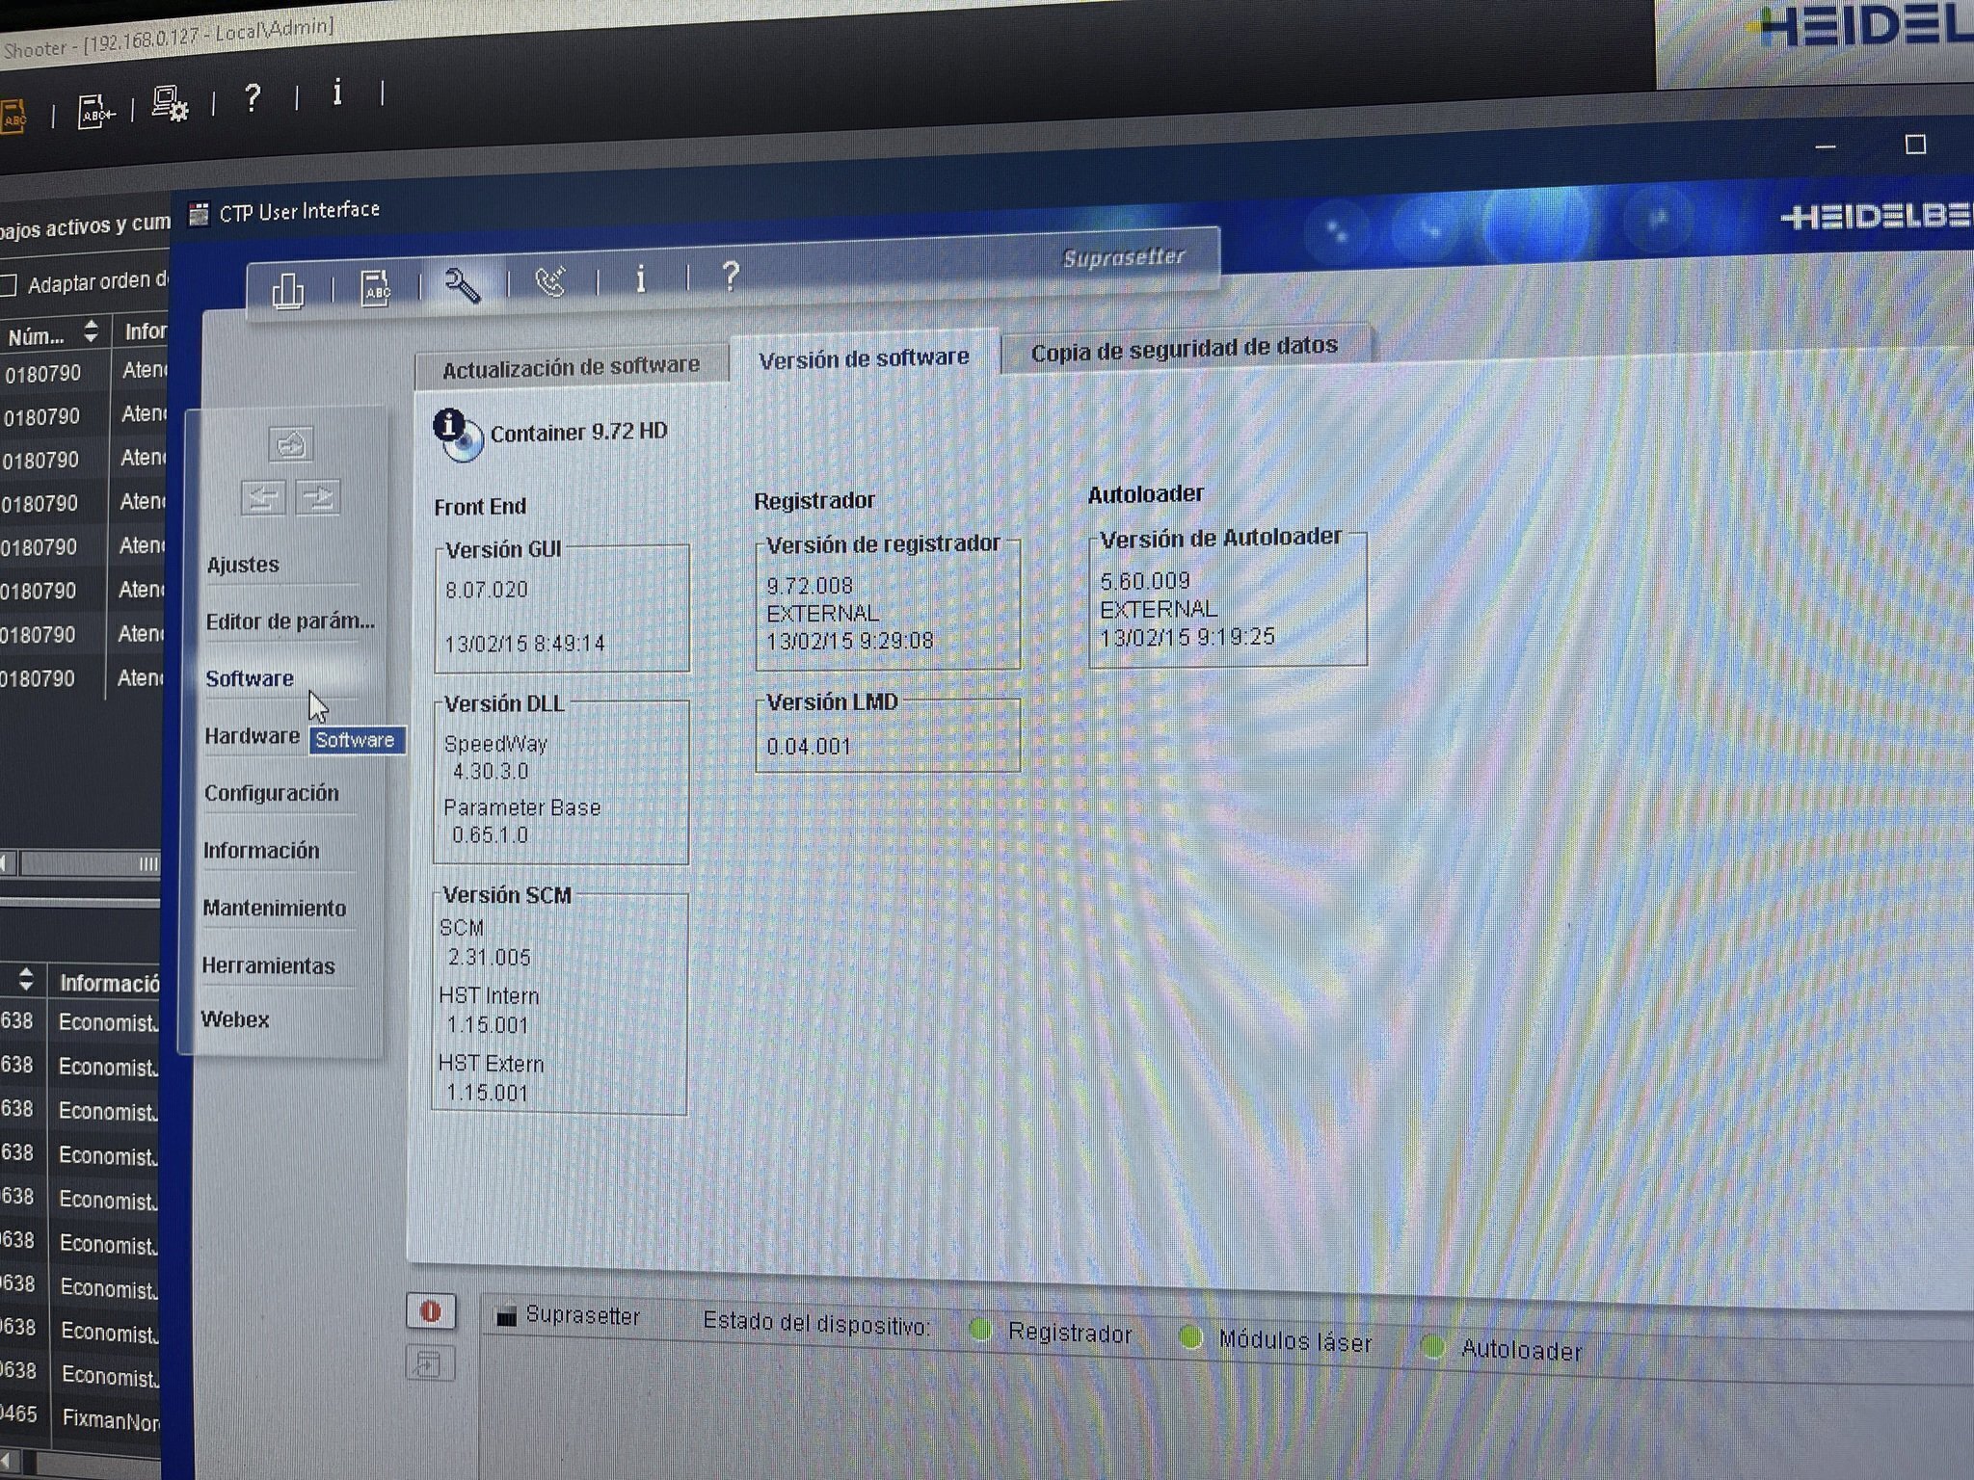
Task: Click the home icon above the sidebar arrows
Action: click(x=290, y=444)
